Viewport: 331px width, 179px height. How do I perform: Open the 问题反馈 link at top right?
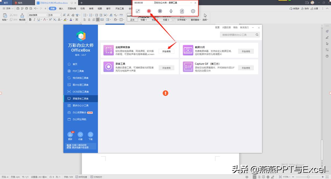pyautogui.click(x=226, y=27)
